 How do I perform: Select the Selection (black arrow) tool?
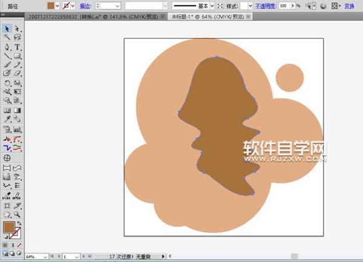point(7,28)
